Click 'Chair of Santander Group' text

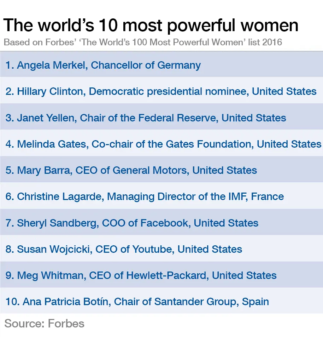(x=175, y=302)
